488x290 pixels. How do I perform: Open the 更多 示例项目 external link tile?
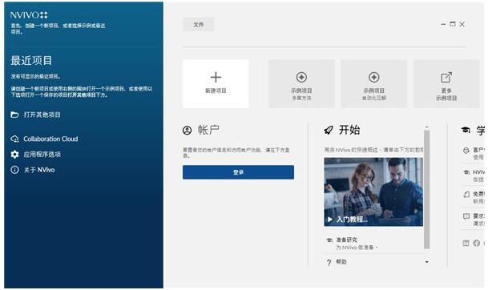pyautogui.click(x=446, y=83)
